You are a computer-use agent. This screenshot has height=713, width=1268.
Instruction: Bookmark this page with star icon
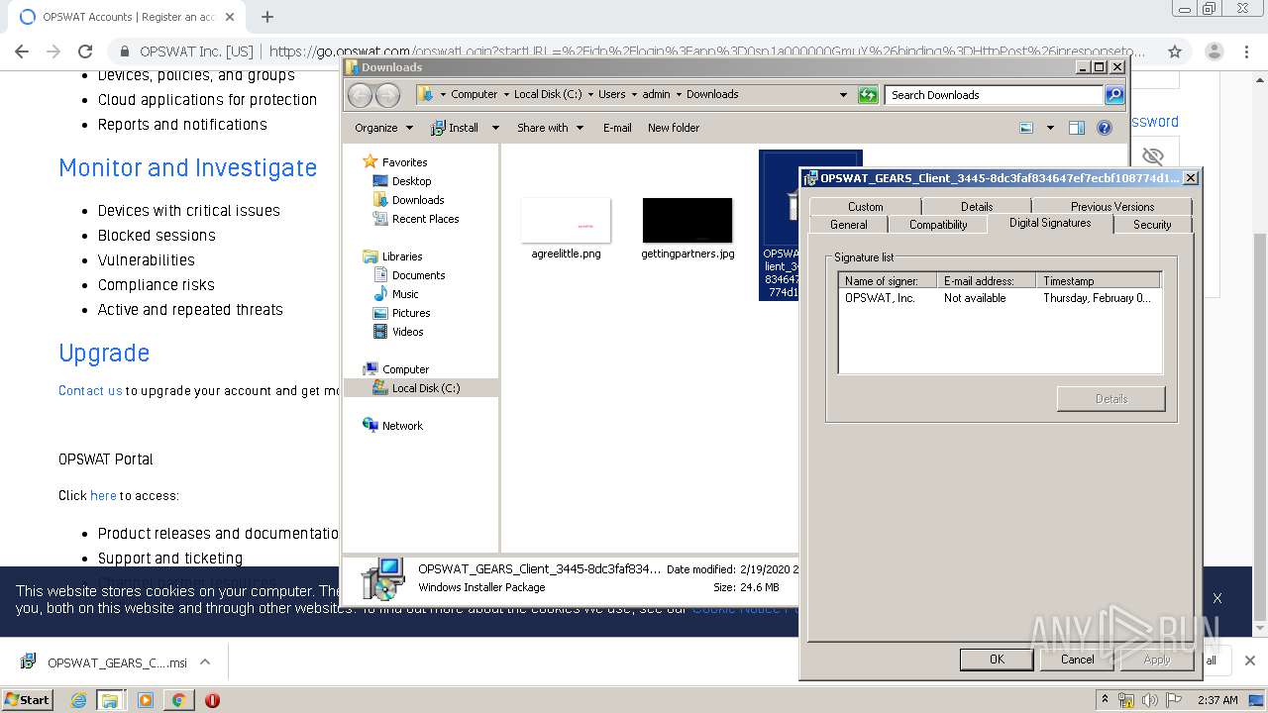[x=1175, y=51]
